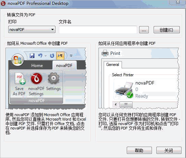Screen dimensions: 186x158
Task: Close the window with the X button
Action: (178, 2)
